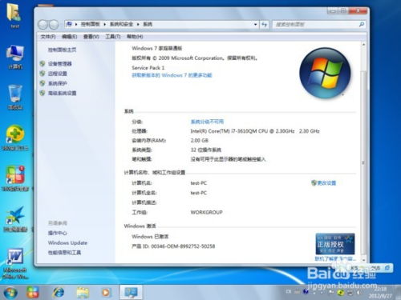The image size is (401, 300).
Task: Open the 工具(T) menu
Action: (113, 37)
